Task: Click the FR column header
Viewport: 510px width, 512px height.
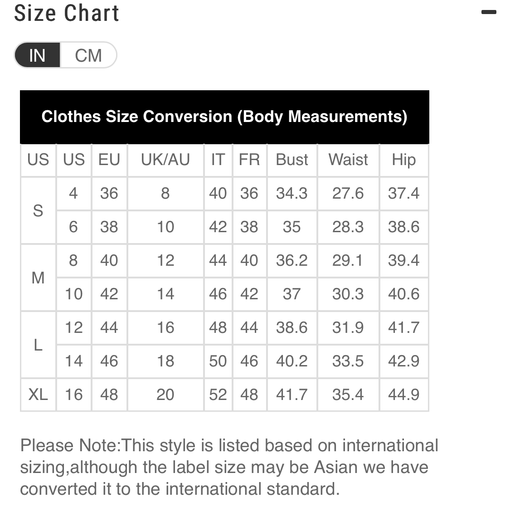Action: point(249,160)
